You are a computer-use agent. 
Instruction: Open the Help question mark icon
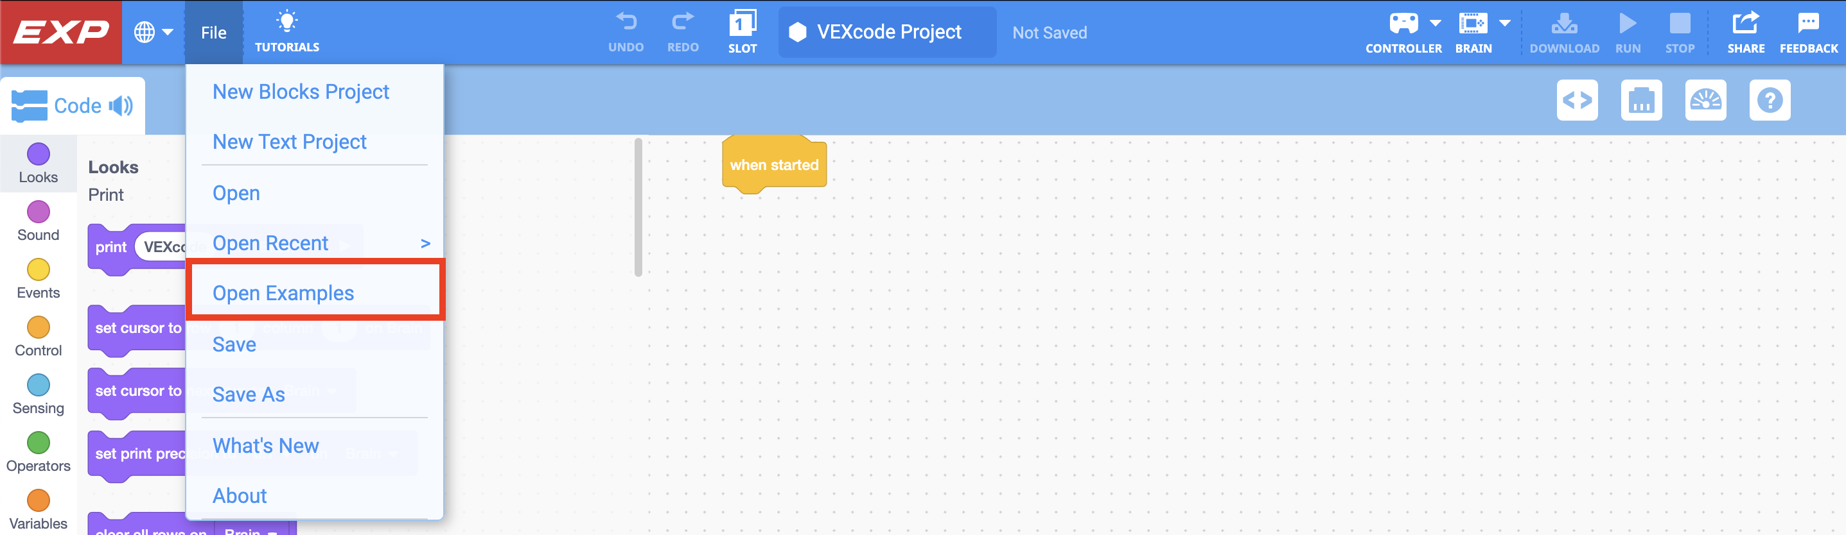pos(1770,100)
